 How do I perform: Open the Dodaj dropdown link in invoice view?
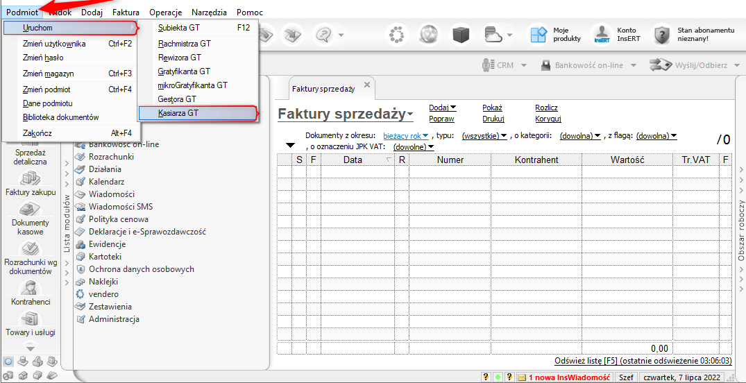point(443,108)
